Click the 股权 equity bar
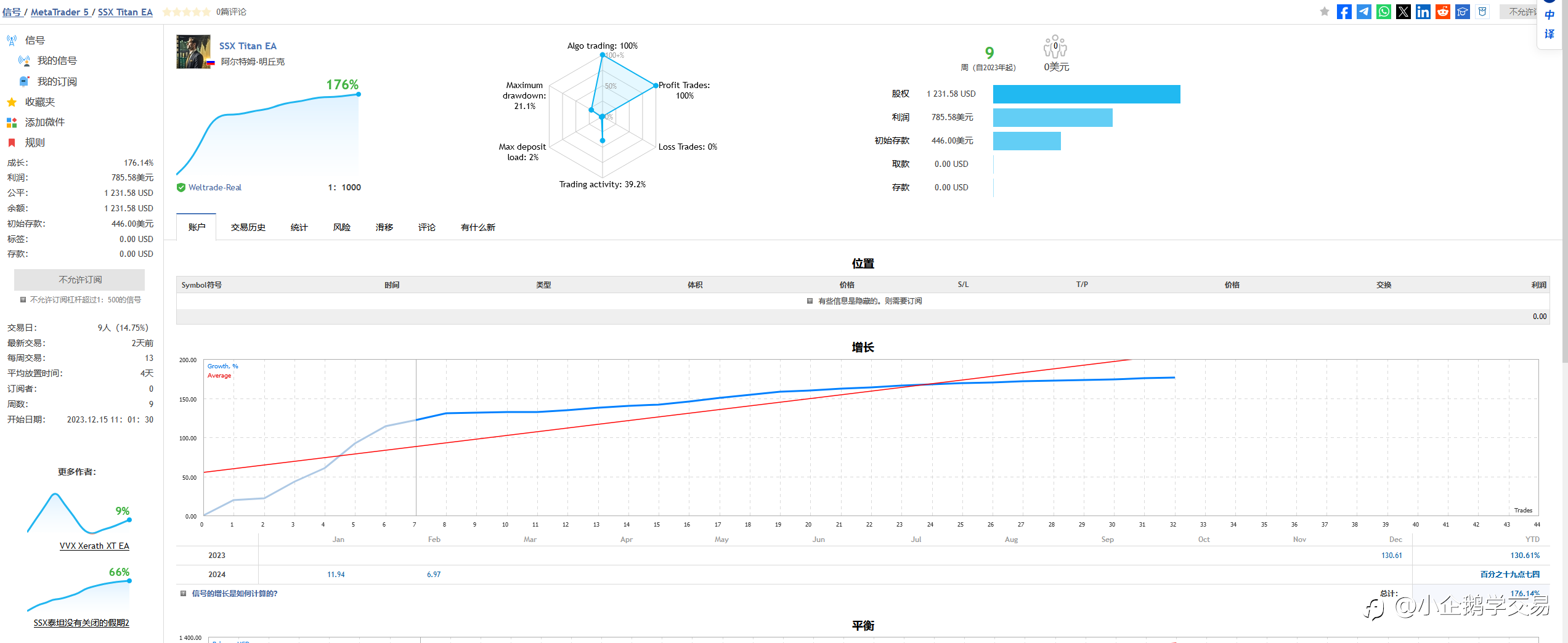Screen dimensions: 1568x643 [x=1087, y=94]
